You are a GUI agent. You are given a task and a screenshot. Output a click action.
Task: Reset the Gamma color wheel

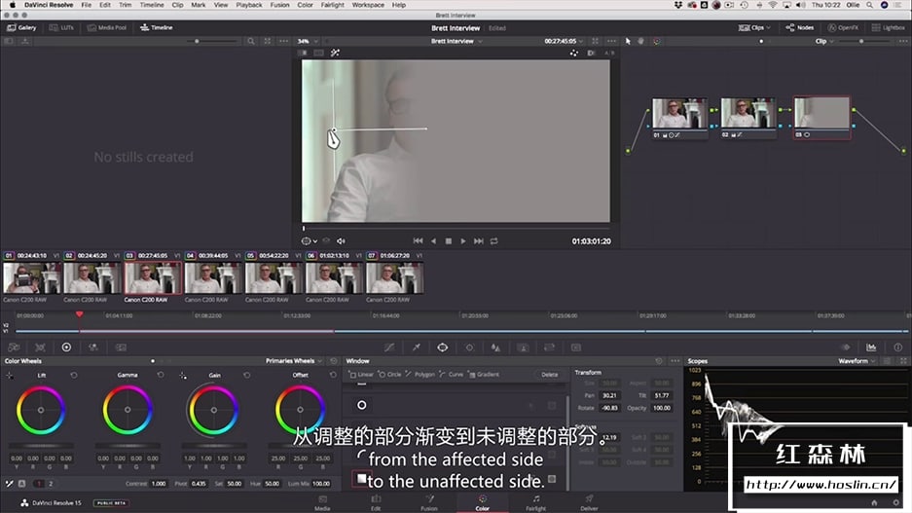click(161, 375)
